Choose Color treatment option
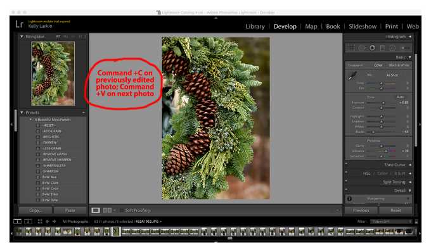This screenshot has height=252, width=431. (x=378, y=65)
